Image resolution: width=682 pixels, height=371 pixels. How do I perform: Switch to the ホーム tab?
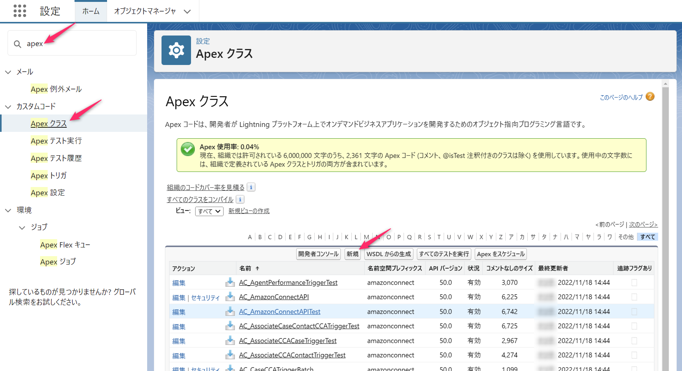point(91,11)
